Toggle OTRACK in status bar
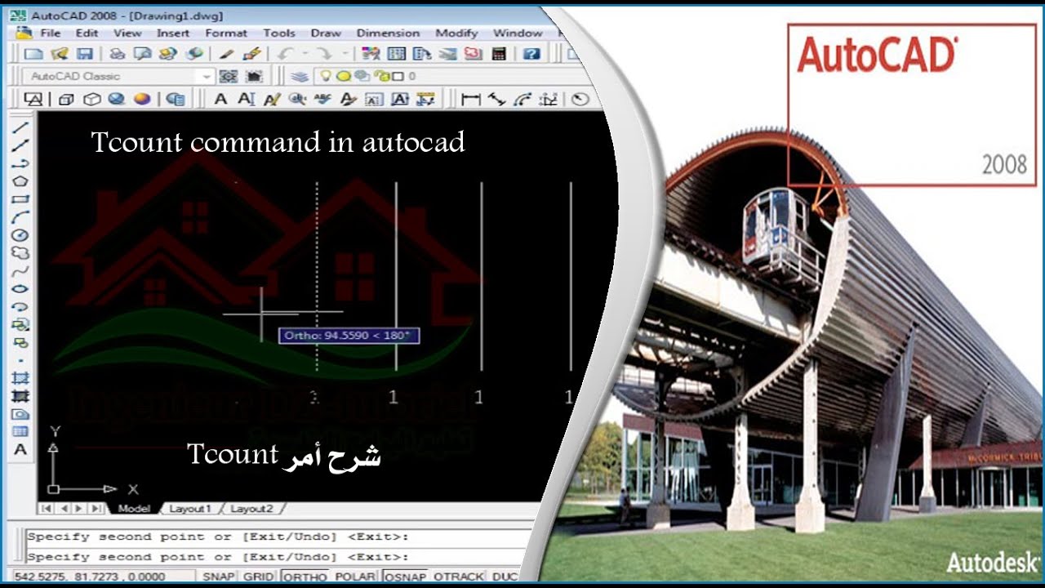 pos(459,577)
